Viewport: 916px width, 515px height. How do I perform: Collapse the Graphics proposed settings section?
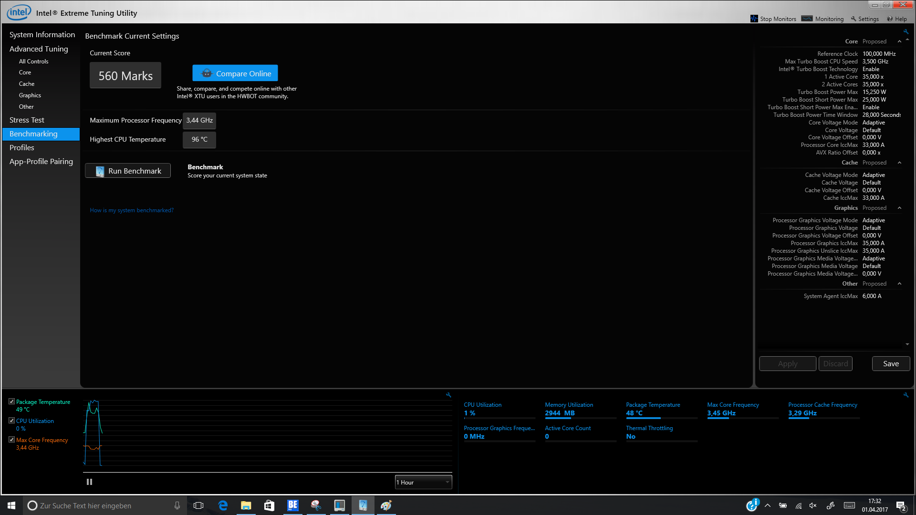[899, 208]
